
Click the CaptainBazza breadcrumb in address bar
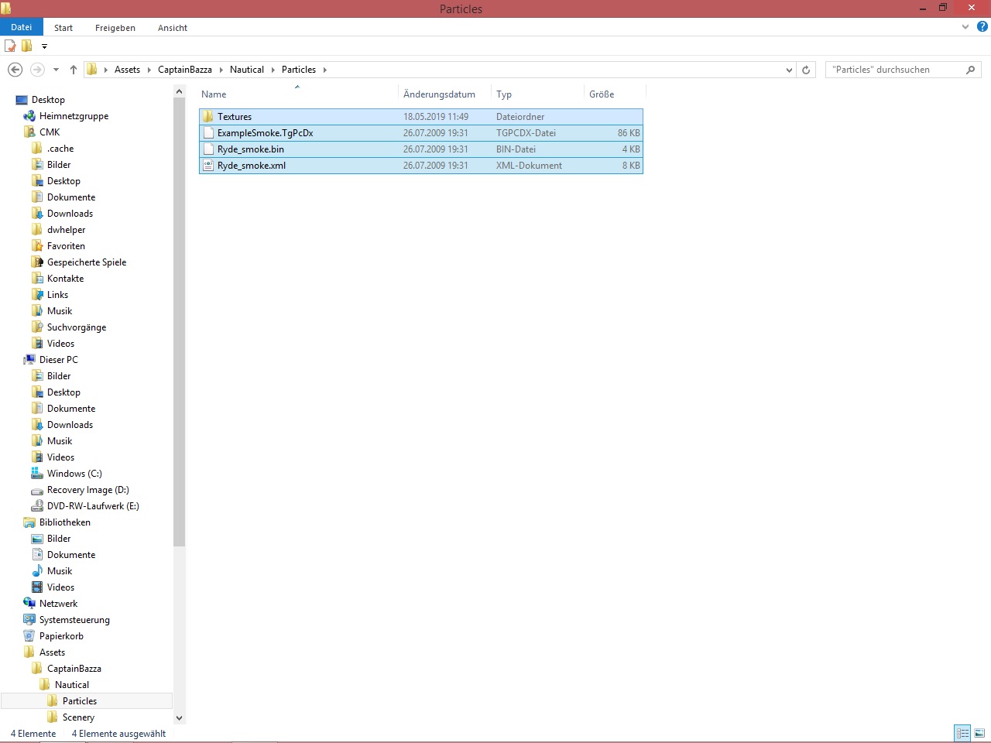click(x=184, y=70)
